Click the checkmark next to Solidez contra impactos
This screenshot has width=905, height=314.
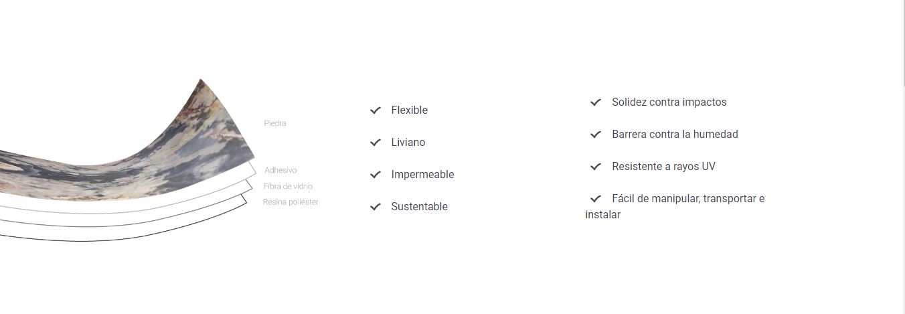point(596,102)
